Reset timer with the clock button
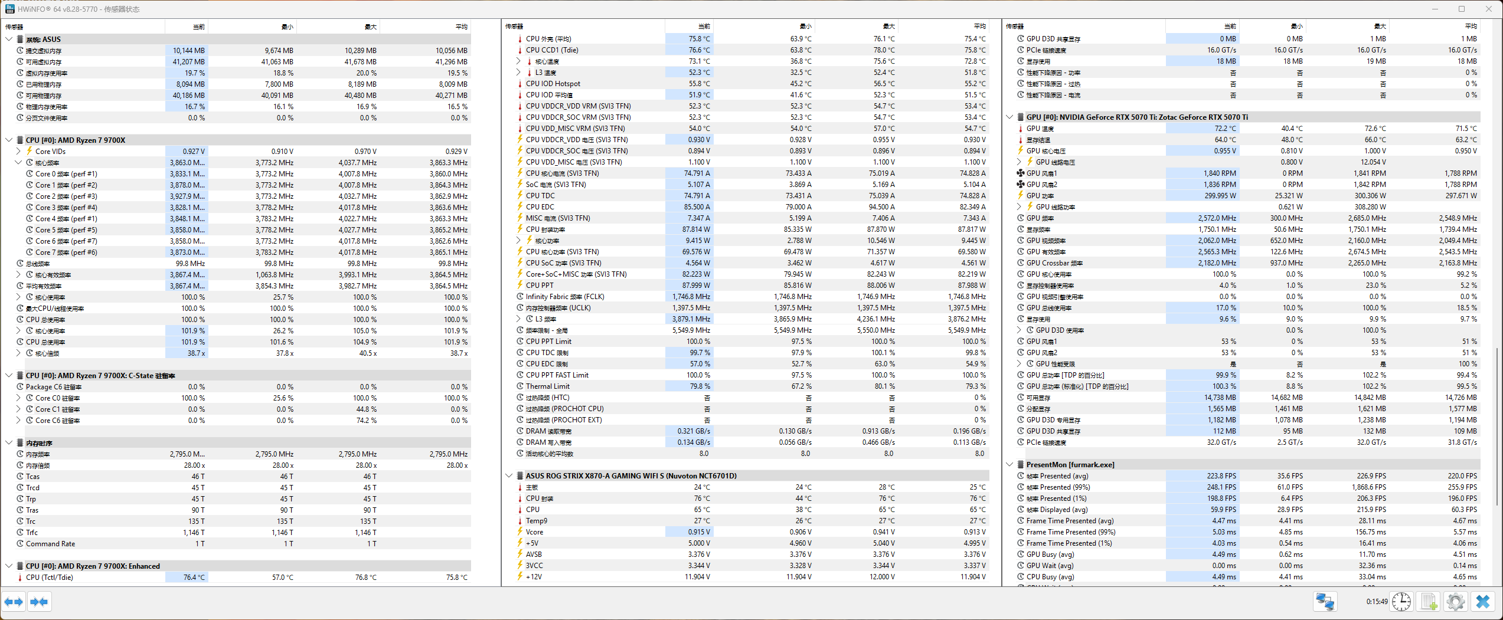Image resolution: width=1503 pixels, height=620 pixels. coord(1401,602)
